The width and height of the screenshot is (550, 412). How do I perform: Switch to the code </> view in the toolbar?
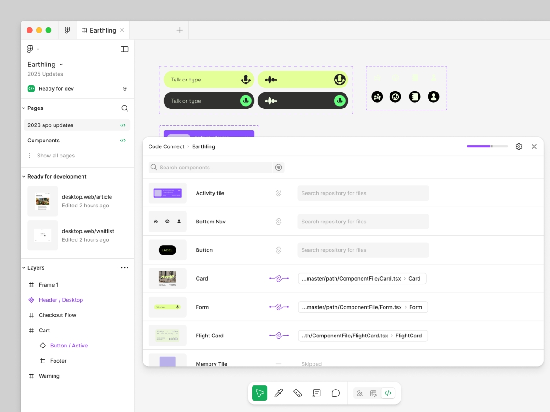coord(388,393)
